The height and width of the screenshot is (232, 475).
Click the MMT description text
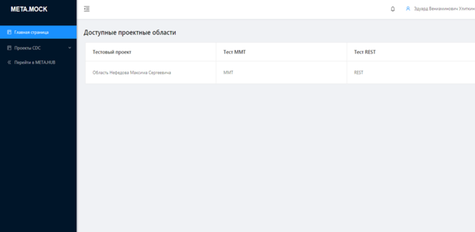point(229,73)
